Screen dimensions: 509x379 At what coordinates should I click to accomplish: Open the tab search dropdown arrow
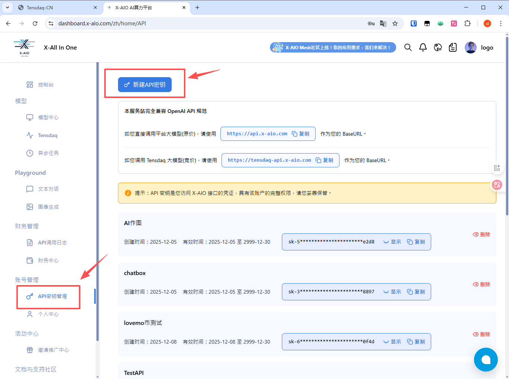tap(7, 7)
